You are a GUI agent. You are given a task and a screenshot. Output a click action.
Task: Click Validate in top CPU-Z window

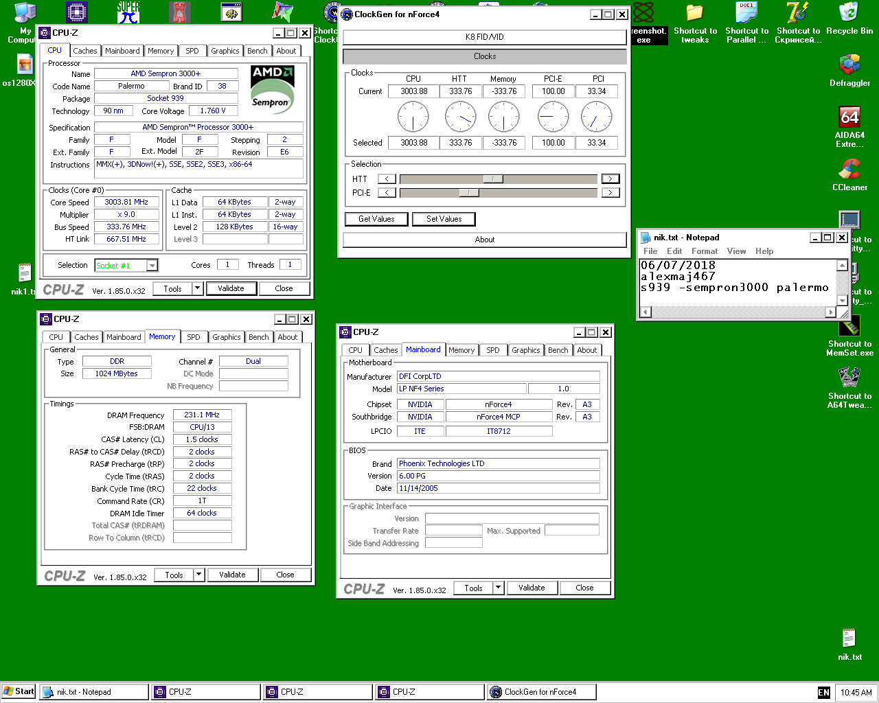(231, 289)
